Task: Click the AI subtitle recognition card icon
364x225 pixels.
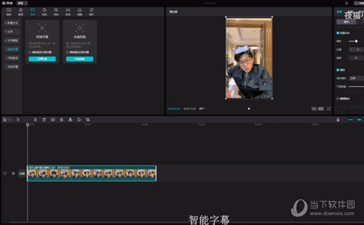Action: [x=42, y=28]
